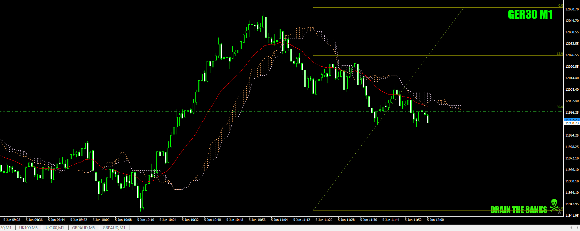Click the 12044.70 price axis label
580x231 pixels.
coord(572,21)
